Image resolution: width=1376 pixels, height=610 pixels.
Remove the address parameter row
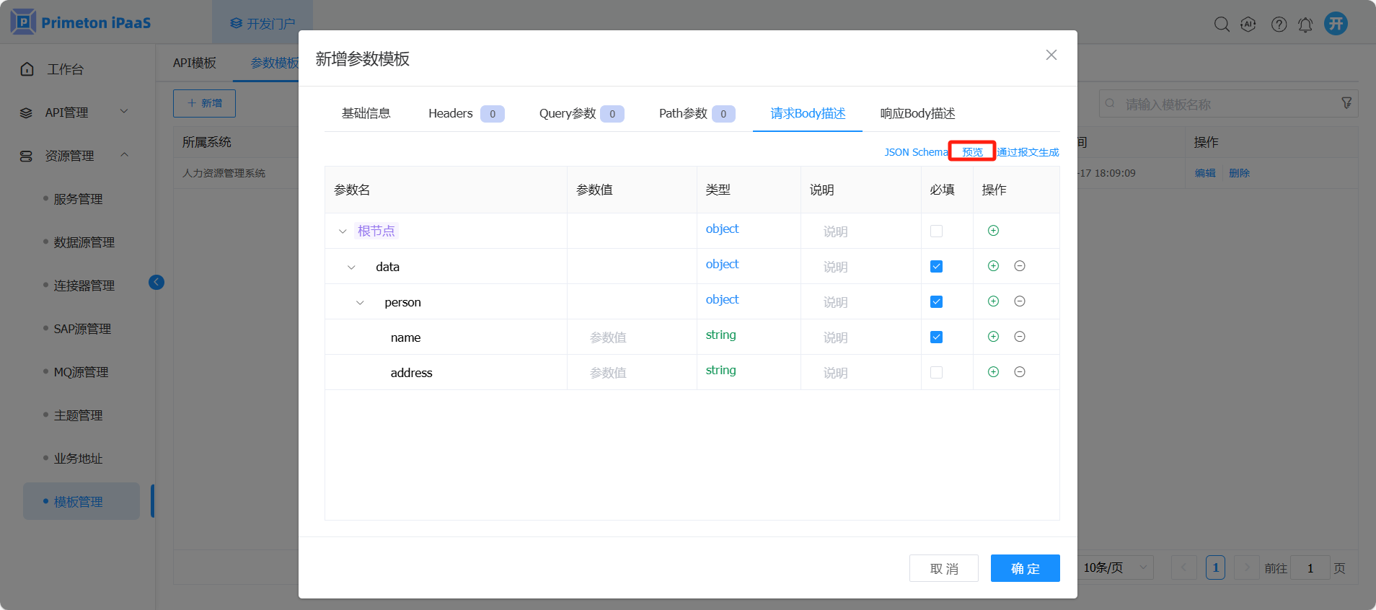tap(1020, 372)
